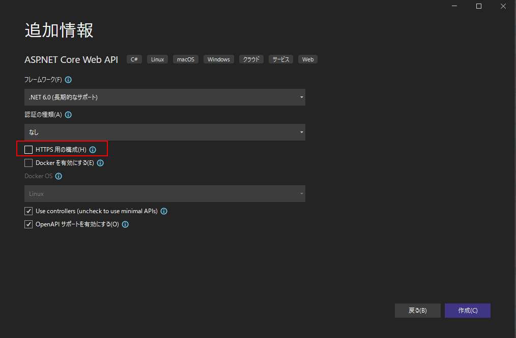Uncheck OpenAPI サポートを有効にする(O) checkbox
Screen dimensions: 516x338
coord(28,224)
